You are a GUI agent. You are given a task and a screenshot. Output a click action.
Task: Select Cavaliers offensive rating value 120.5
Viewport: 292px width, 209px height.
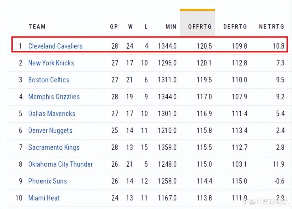click(204, 46)
